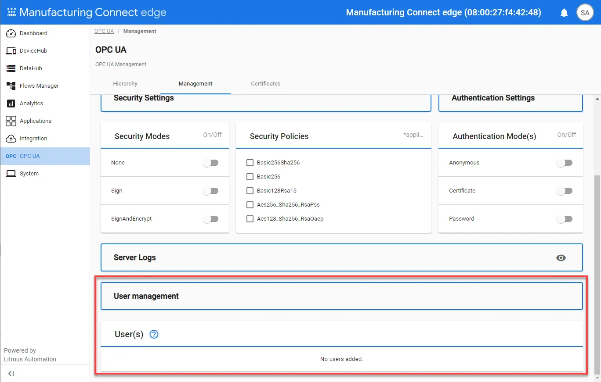Image resolution: width=601 pixels, height=382 pixels.
Task: Click 'Powered by Litmus Automation' text
Action: [x=30, y=355]
